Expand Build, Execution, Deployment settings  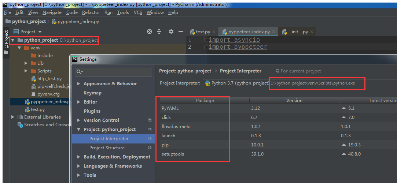tap(79, 157)
